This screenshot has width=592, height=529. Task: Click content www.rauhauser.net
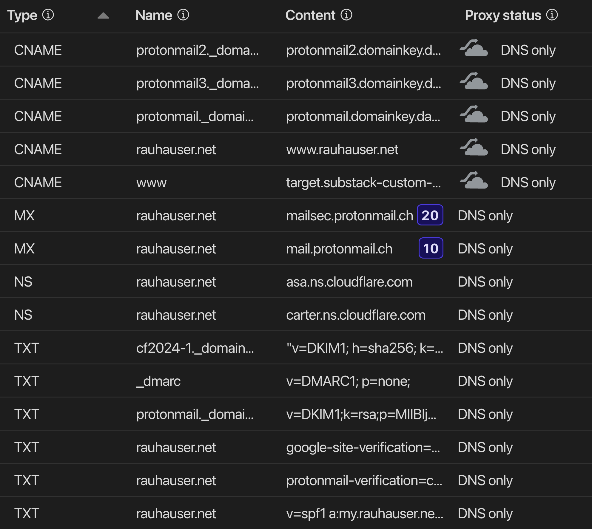342,149
